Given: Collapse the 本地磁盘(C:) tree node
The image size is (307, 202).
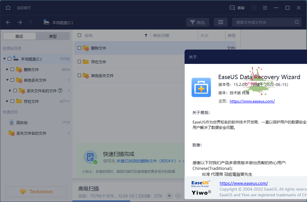Looking at the screenshot, I should [x=4, y=59].
